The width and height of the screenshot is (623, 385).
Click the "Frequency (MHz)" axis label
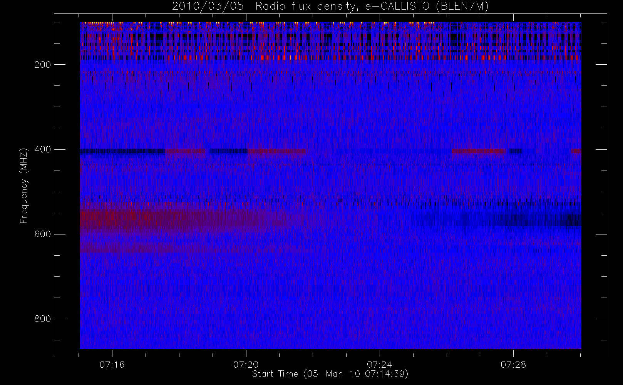[x=24, y=186]
